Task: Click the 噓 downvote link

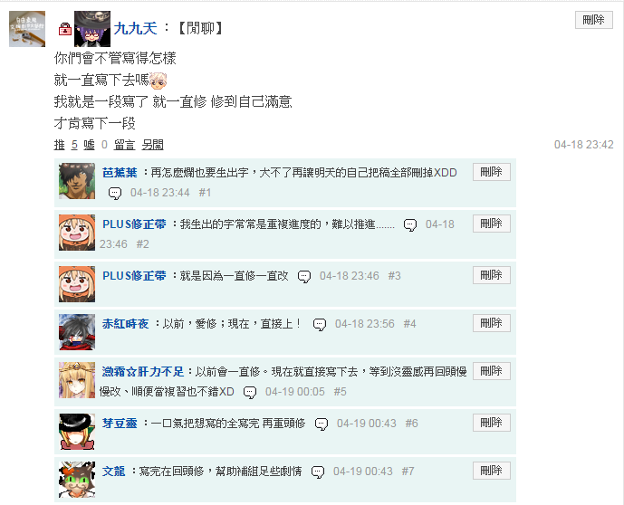Action: coord(89,145)
